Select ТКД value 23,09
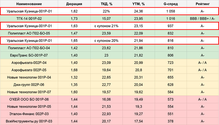219x125 pixels. tap(106, 63)
